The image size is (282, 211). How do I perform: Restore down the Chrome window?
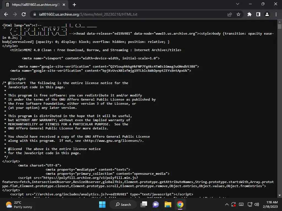(x=263, y=4)
